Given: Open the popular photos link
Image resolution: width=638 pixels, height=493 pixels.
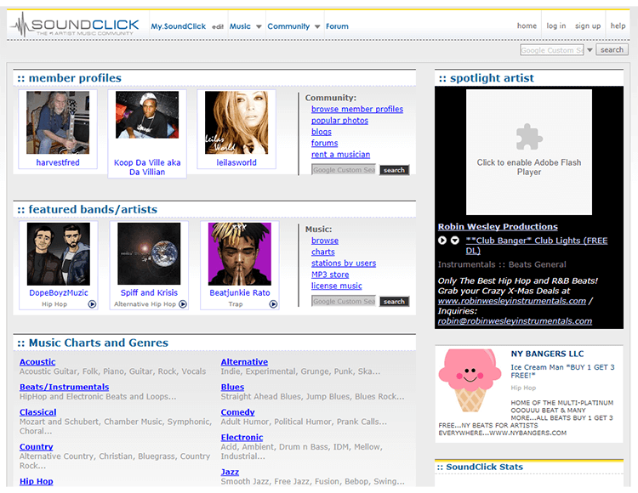Looking at the screenshot, I should click(339, 121).
